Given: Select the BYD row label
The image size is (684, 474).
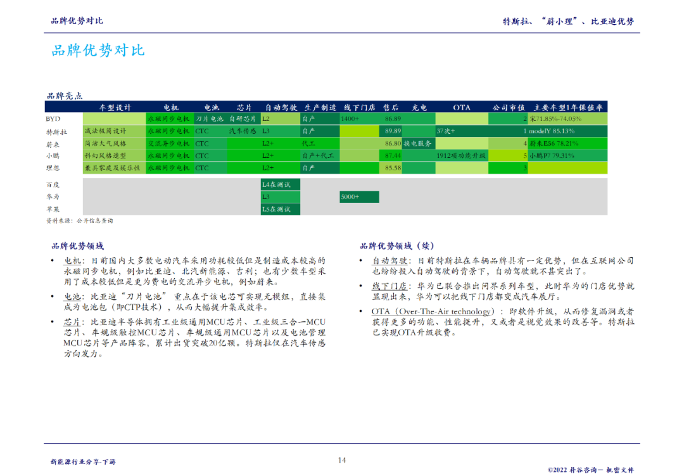Looking at the screenshot, I should pyautogui.click(x=53, y=118).
